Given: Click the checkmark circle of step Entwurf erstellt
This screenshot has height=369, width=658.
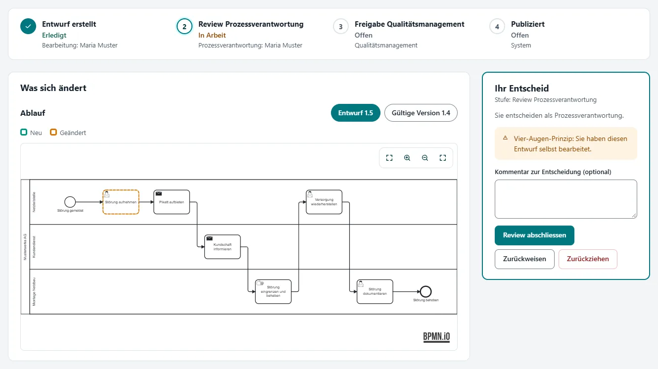Looking at the screenshot, I should tap(28, 27).
